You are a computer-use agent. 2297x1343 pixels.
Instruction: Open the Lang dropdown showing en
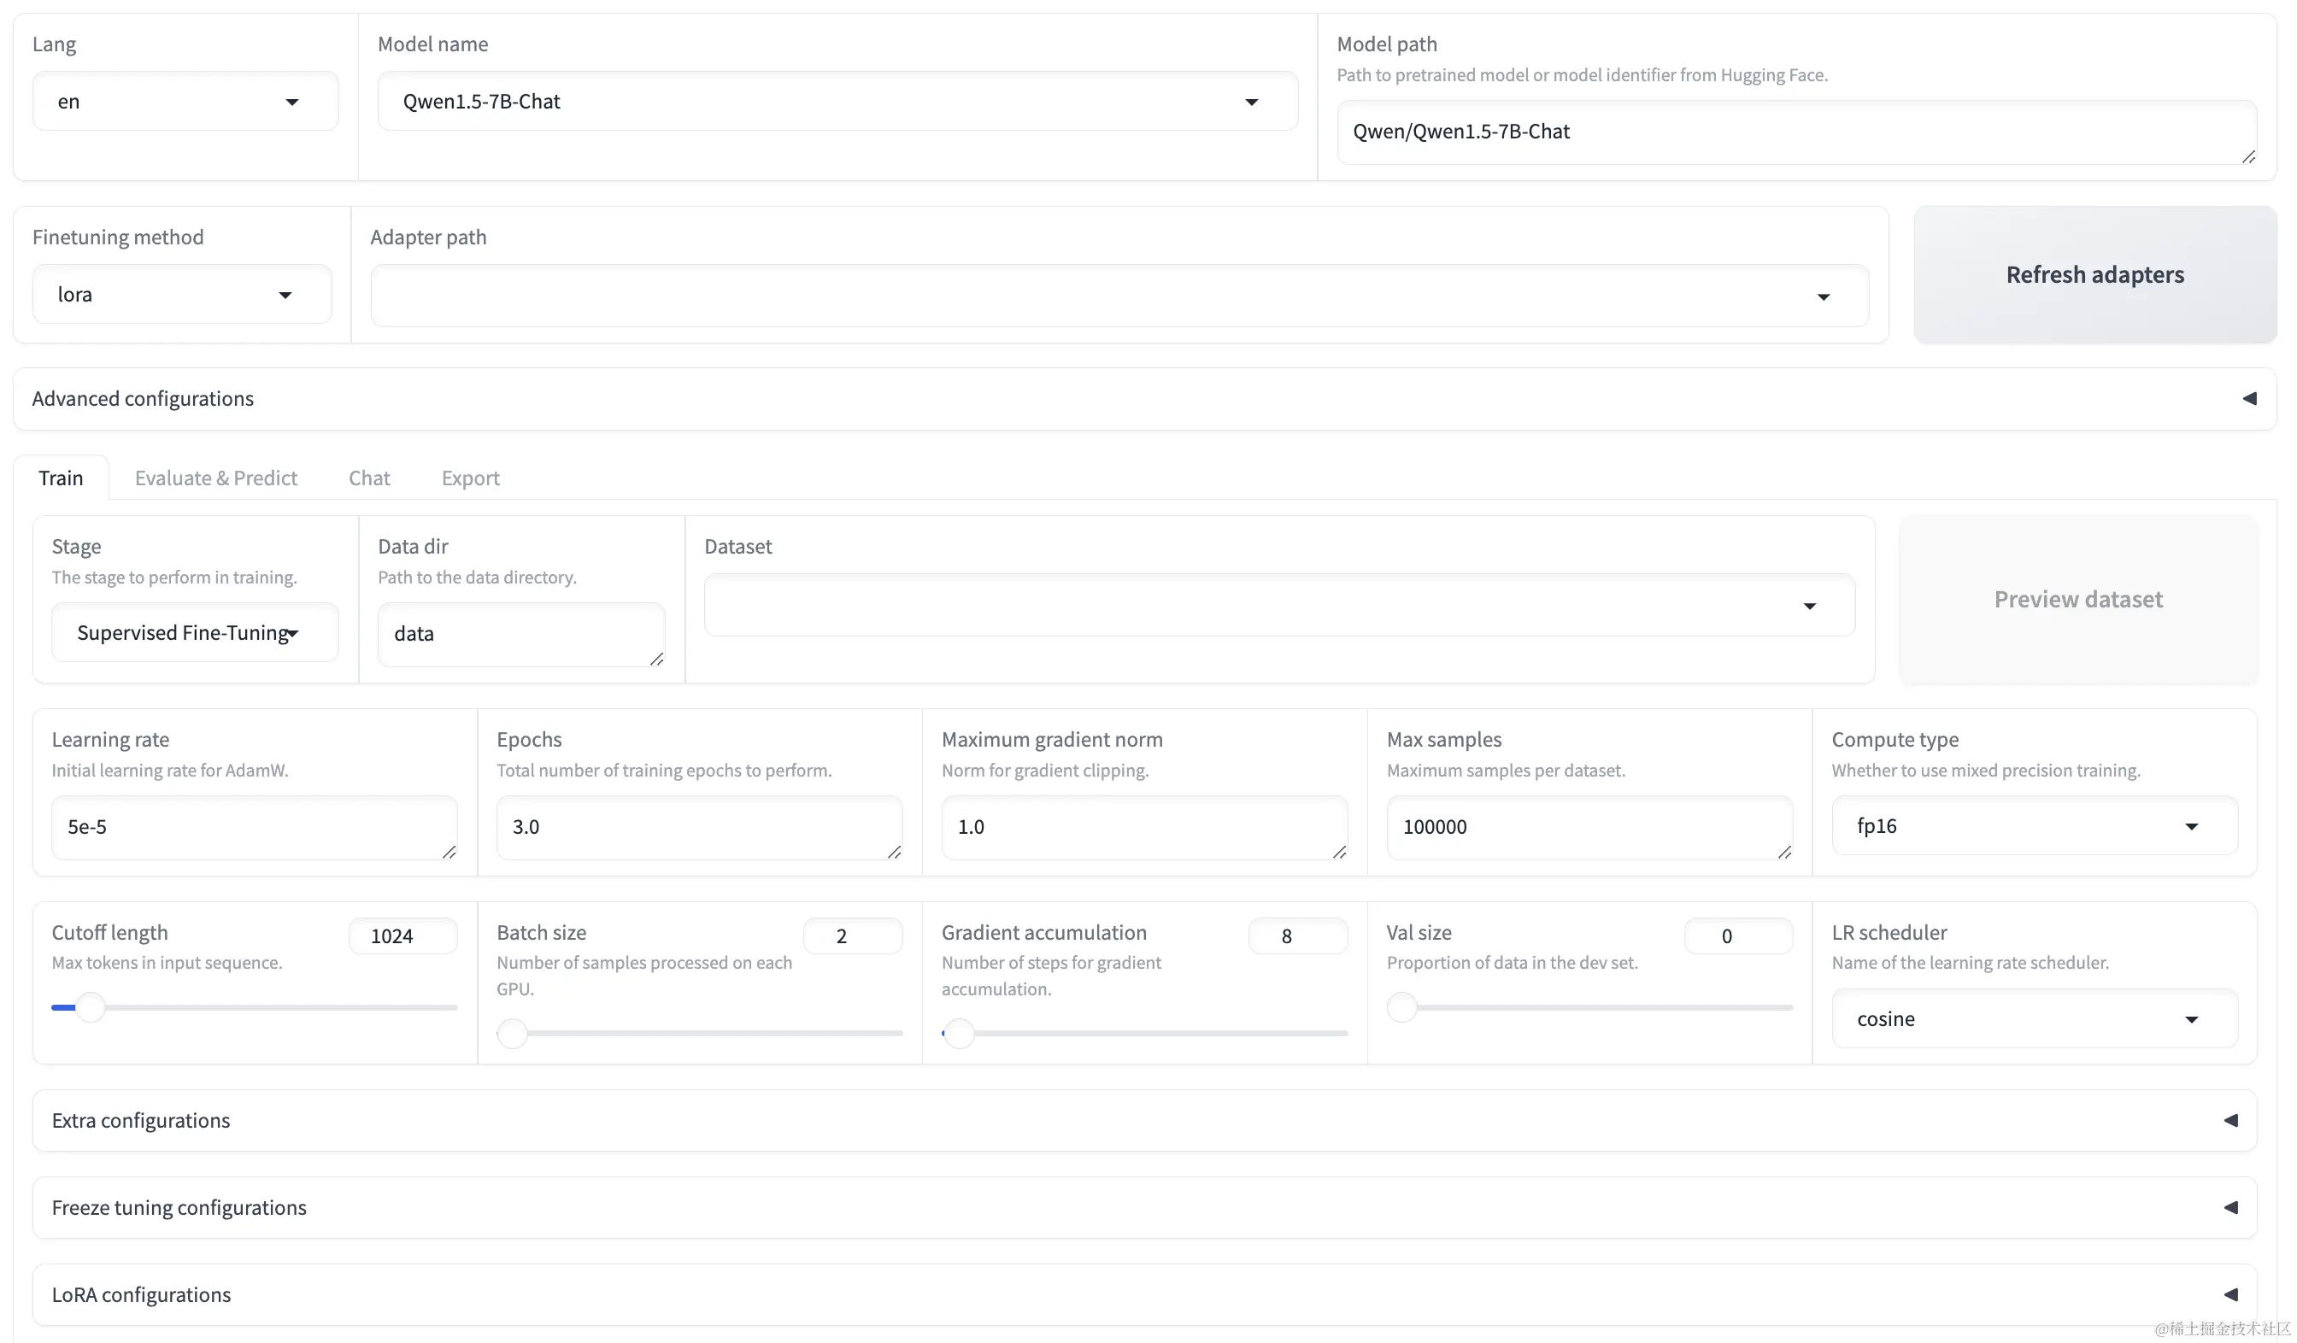(x=185, y=102)
